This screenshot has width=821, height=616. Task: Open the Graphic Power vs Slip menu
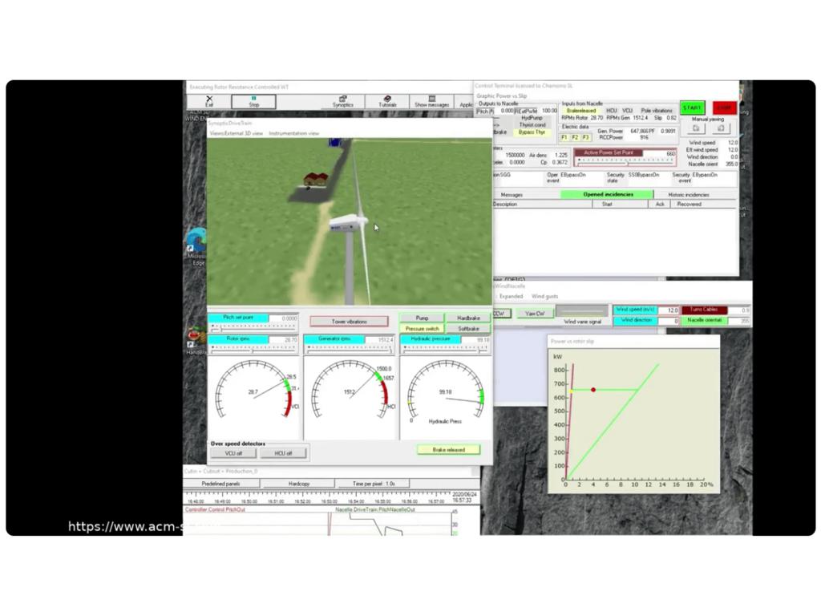pos(502,96)
